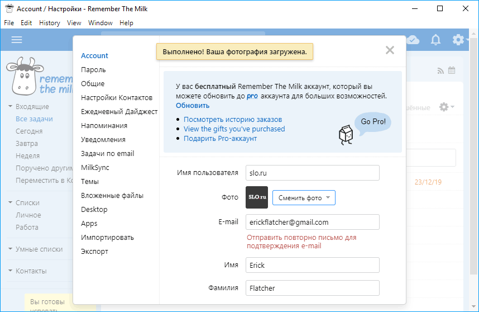The width and height of the screenshot is (479, 312).
Task: Click the 23/12/19 due date
Action: coord(428,182)
